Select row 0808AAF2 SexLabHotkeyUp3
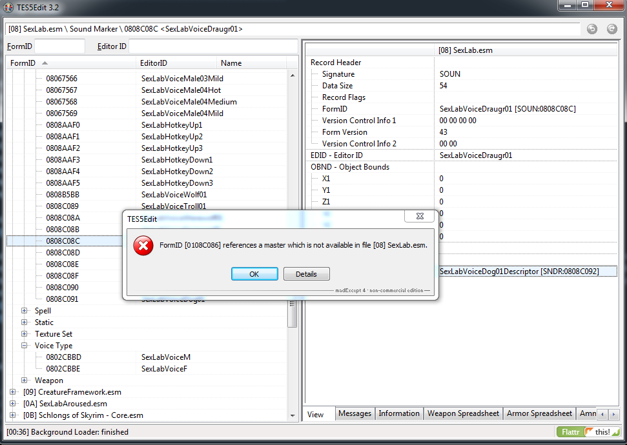Viewport: 627px width, 445px height. pos(147,148)
